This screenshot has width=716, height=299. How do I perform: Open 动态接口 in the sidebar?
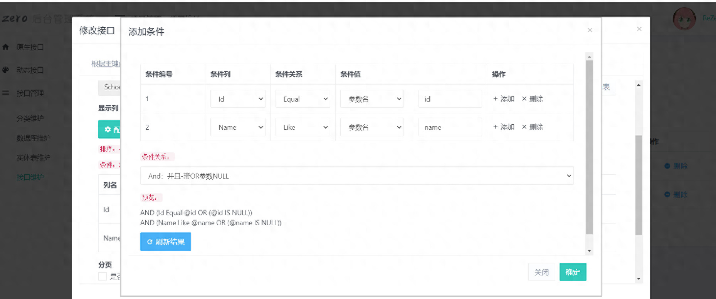[30, 70]
